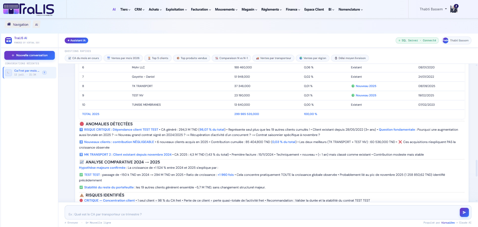This screenshot has height=227, width=478.
Task: Open the Magasin dropdown
Action: (249, 9)
